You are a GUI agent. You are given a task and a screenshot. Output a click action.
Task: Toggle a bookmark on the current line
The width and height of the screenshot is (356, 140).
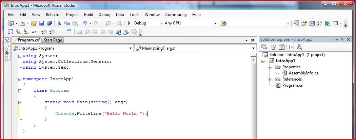(79, 32)
